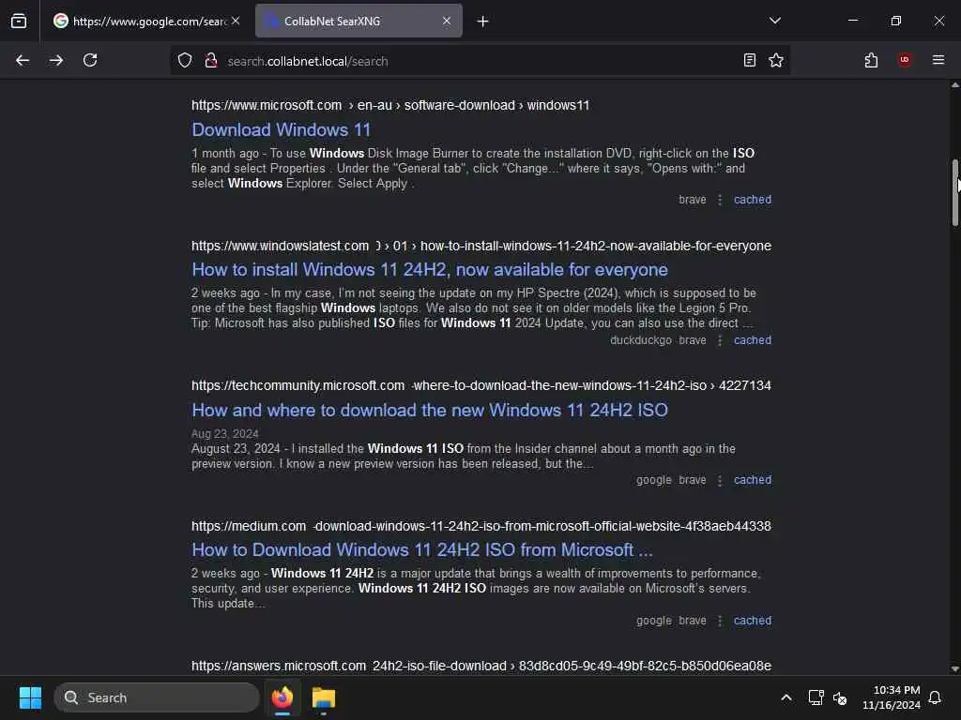961x720 pixels.
Task: Open cached link for medium.com result
Action: point(753,621)
